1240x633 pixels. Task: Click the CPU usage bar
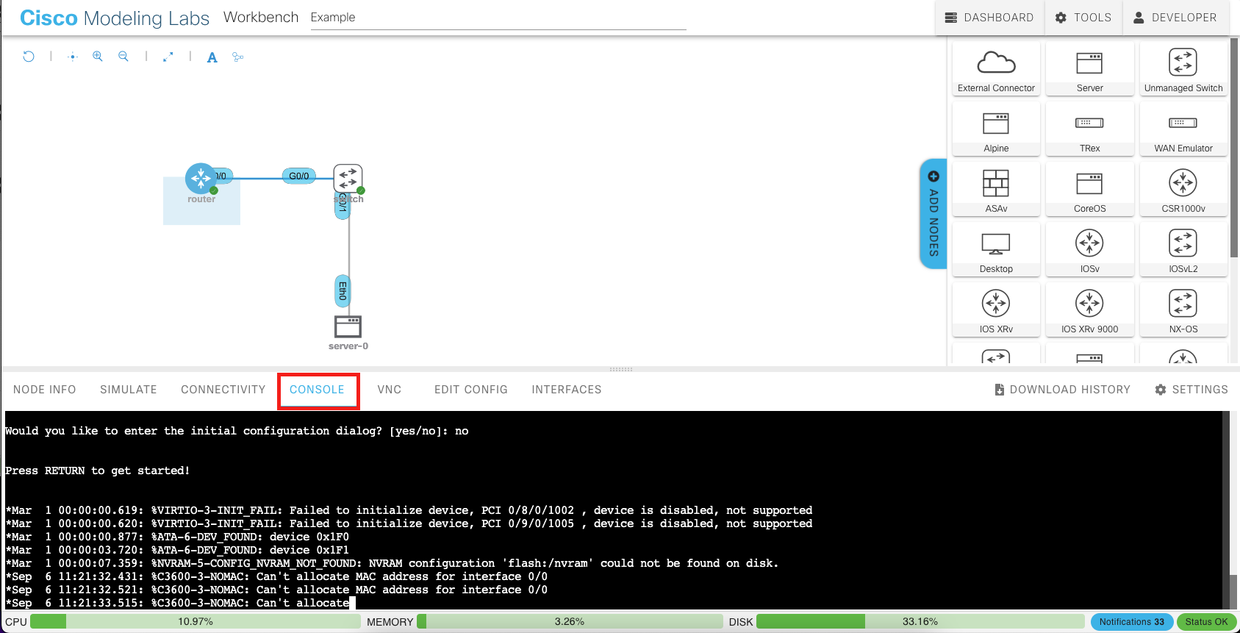196,622
